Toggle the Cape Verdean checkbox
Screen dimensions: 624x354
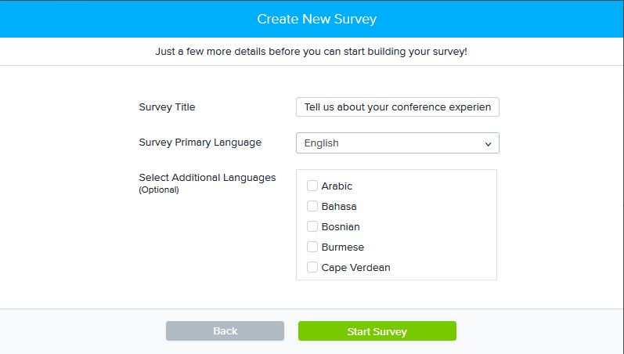(312, 268)
